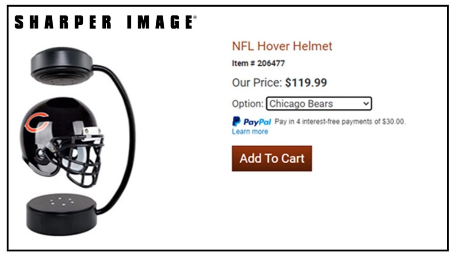The height and width of the screenshot is (254, 453).
Task: Click the top levitation disc of the stand
Action: [x=62, y=66]
